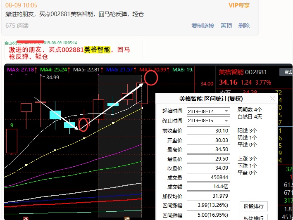This screenshot has height=220, width=293.
Task: Select the 加权均价 field showing 31.979
Action: pyautogui.click(x=208, y=196)
